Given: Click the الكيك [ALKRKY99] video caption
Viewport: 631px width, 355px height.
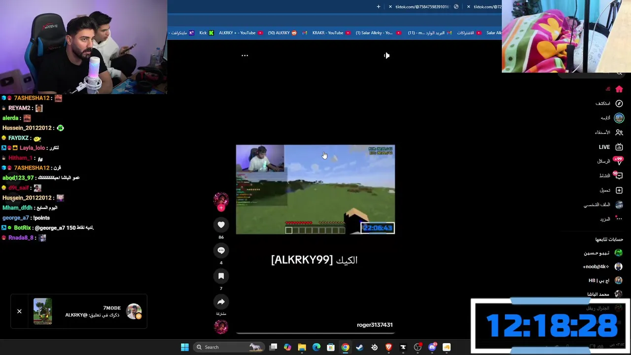Looking at the screenshot, I should click(315, 260).
